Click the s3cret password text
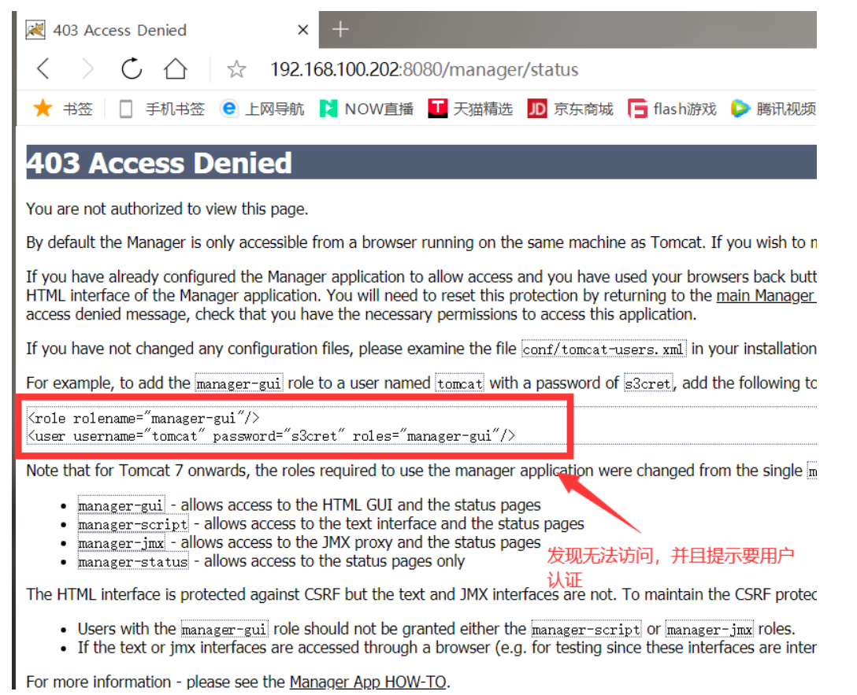Screen dimensions: 857x695 coord(648,384)
